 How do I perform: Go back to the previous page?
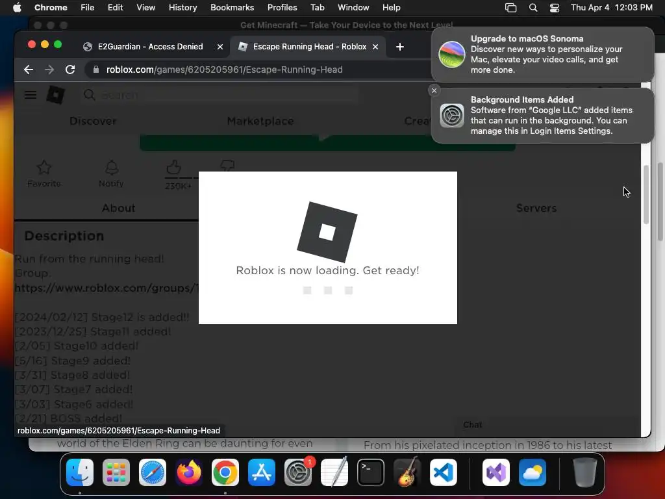click(29, 70)
